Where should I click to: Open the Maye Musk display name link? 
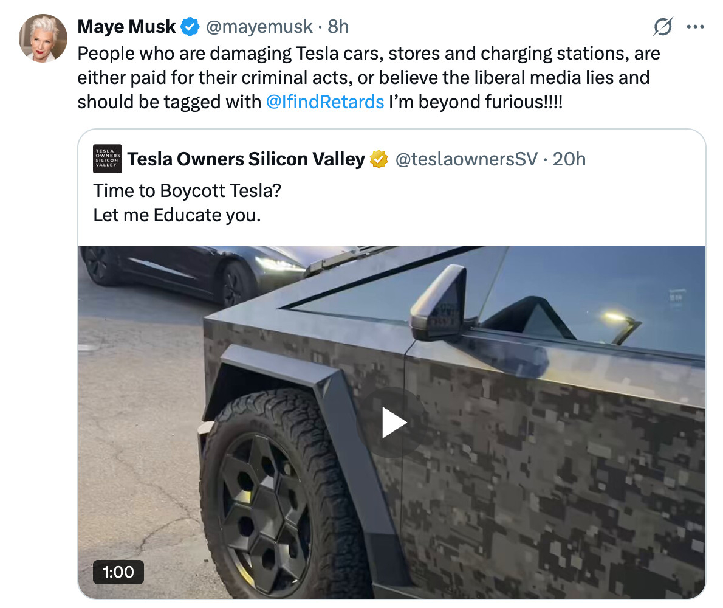[126, 27]
